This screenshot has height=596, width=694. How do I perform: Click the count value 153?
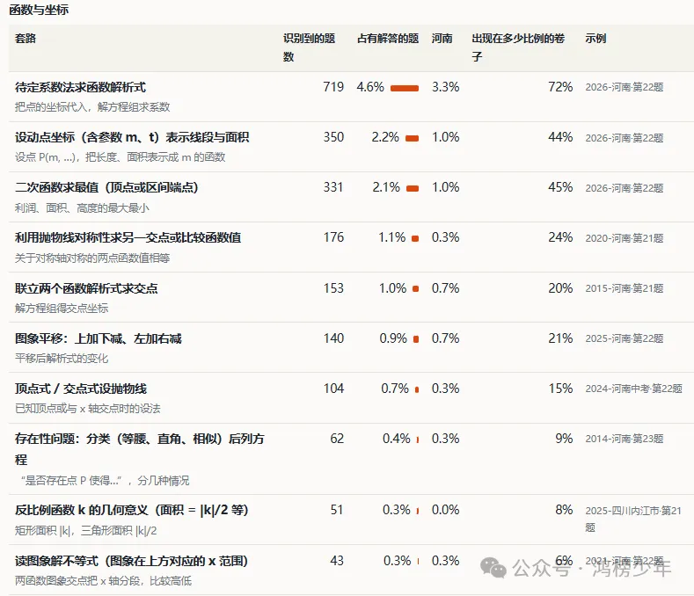[x=333, y=288]
